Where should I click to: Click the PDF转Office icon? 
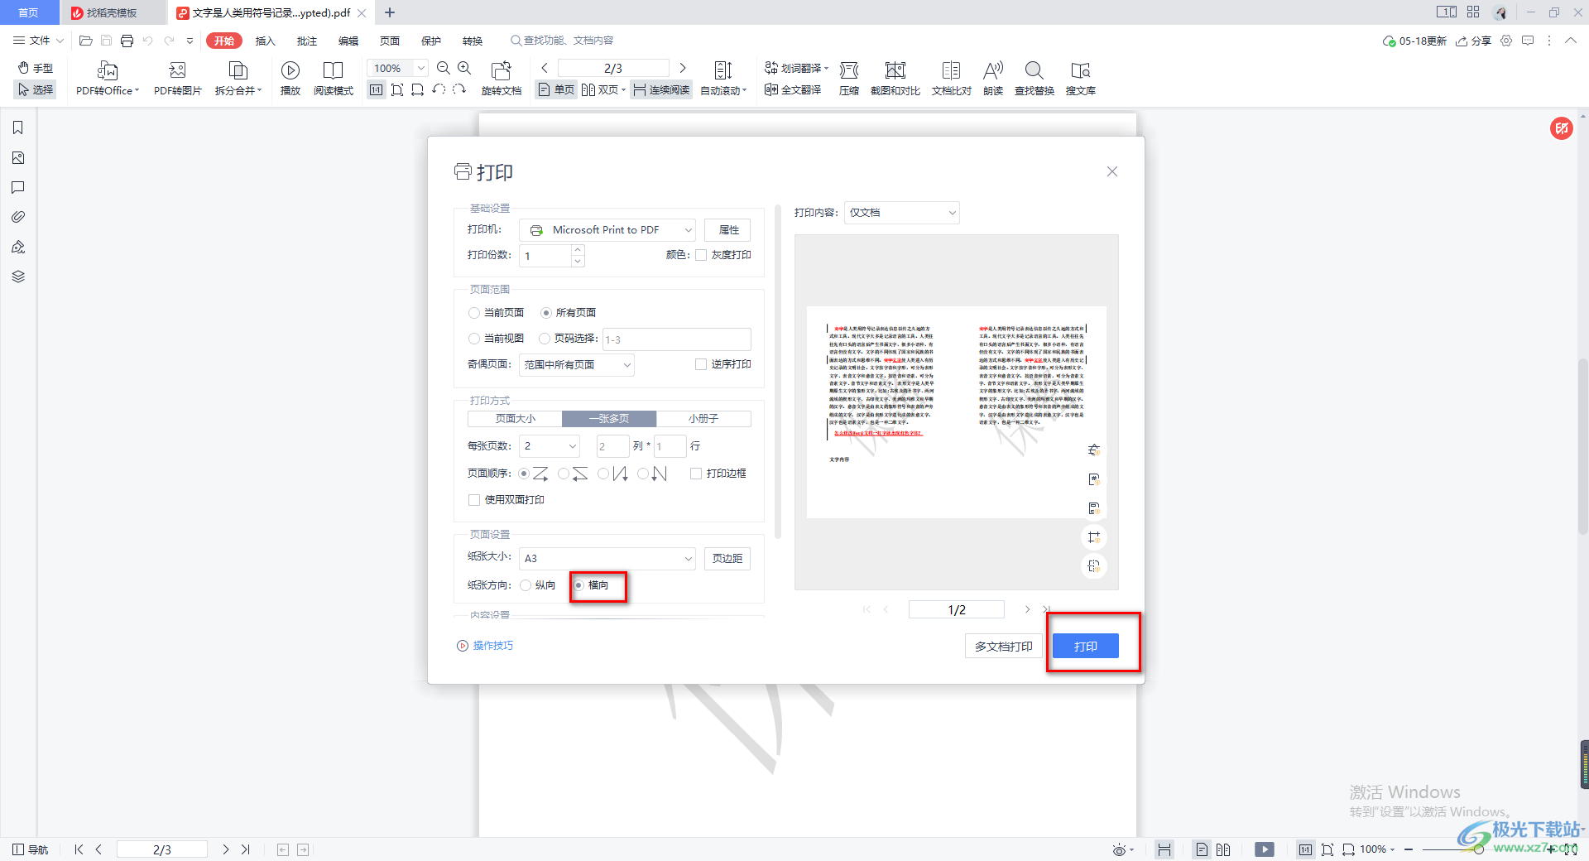[x=108, y=70]
